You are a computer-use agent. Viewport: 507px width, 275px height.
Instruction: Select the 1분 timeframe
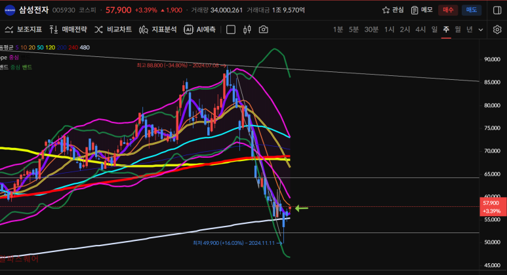point(338,29)
